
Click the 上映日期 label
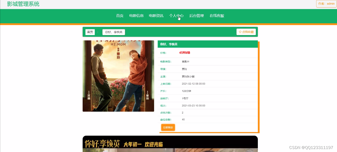166,84
